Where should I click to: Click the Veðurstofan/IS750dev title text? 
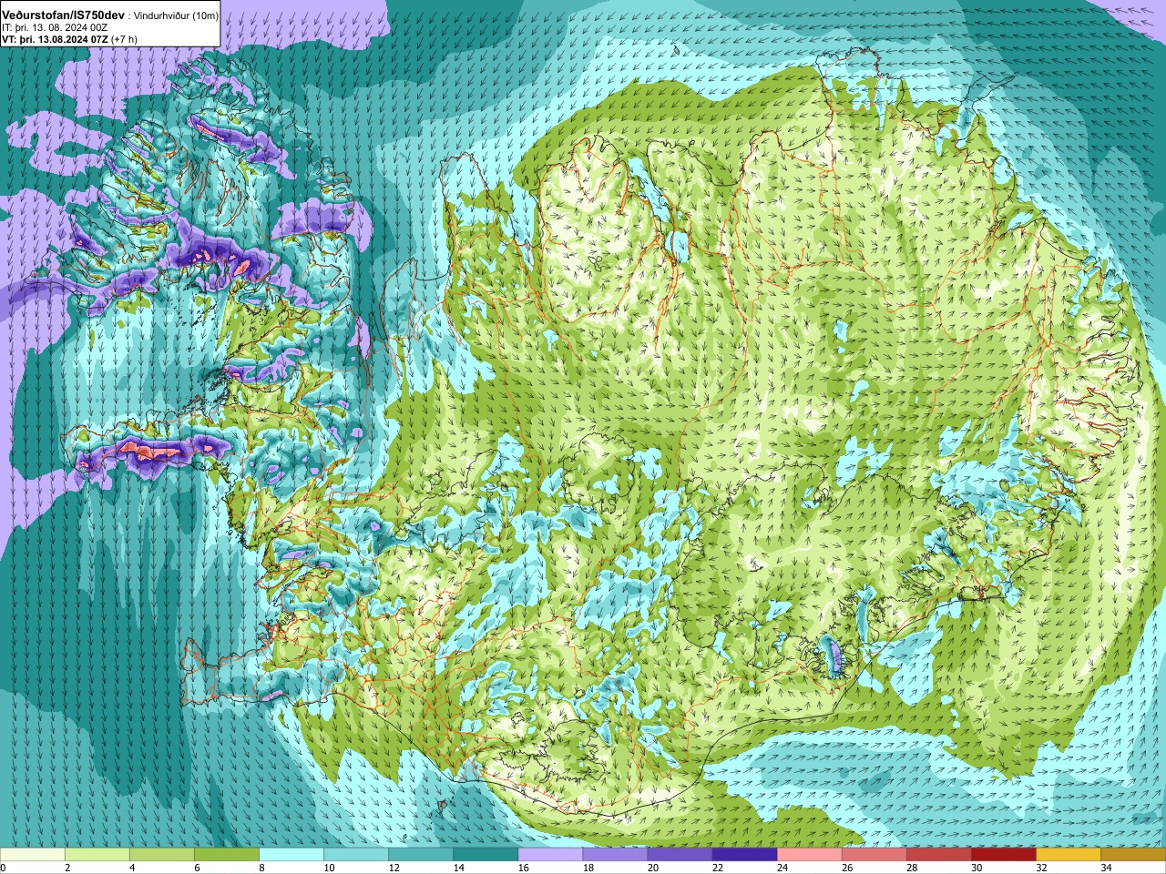pyautogui.click(x=63, y=15)
